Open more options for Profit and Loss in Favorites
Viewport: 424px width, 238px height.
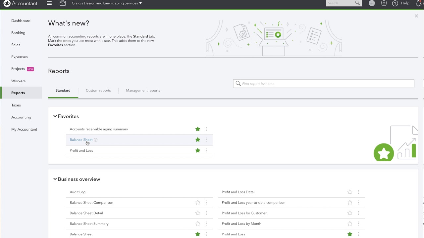pyautogui.click(x=206, y=150)
